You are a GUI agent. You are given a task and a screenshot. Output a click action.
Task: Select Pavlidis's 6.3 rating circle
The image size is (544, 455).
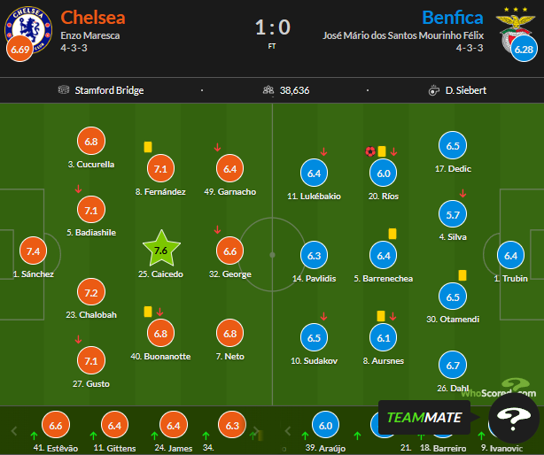(315, 256)
